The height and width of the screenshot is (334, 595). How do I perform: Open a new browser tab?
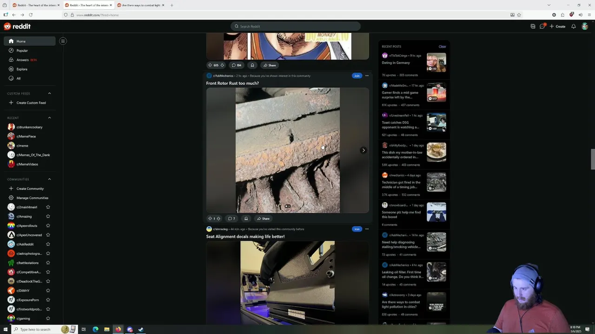pos(172,5)
